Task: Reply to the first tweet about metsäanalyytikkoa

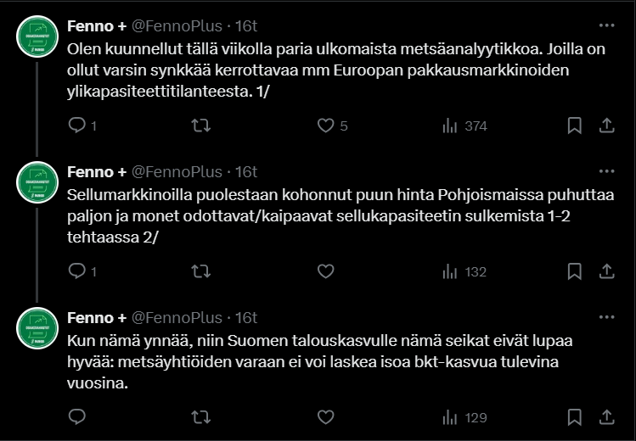Action: pos(77,126)
